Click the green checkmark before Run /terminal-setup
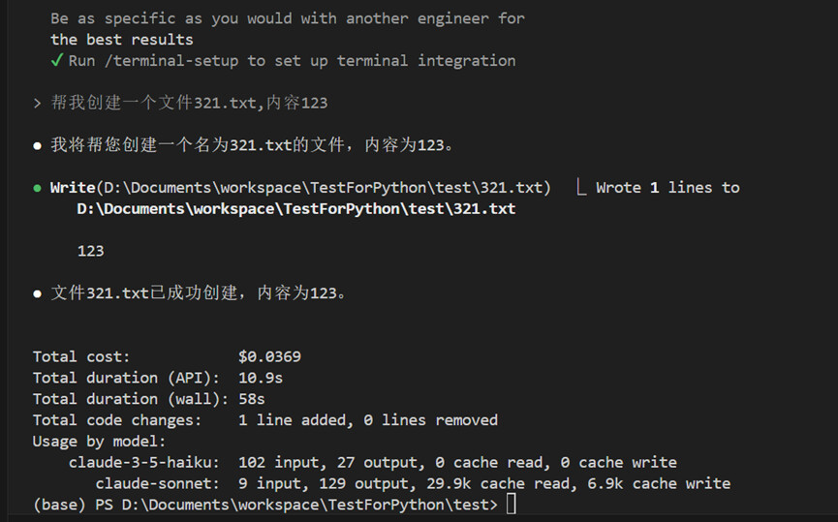This screenshot has height=522, width=838. coord(56,60)
